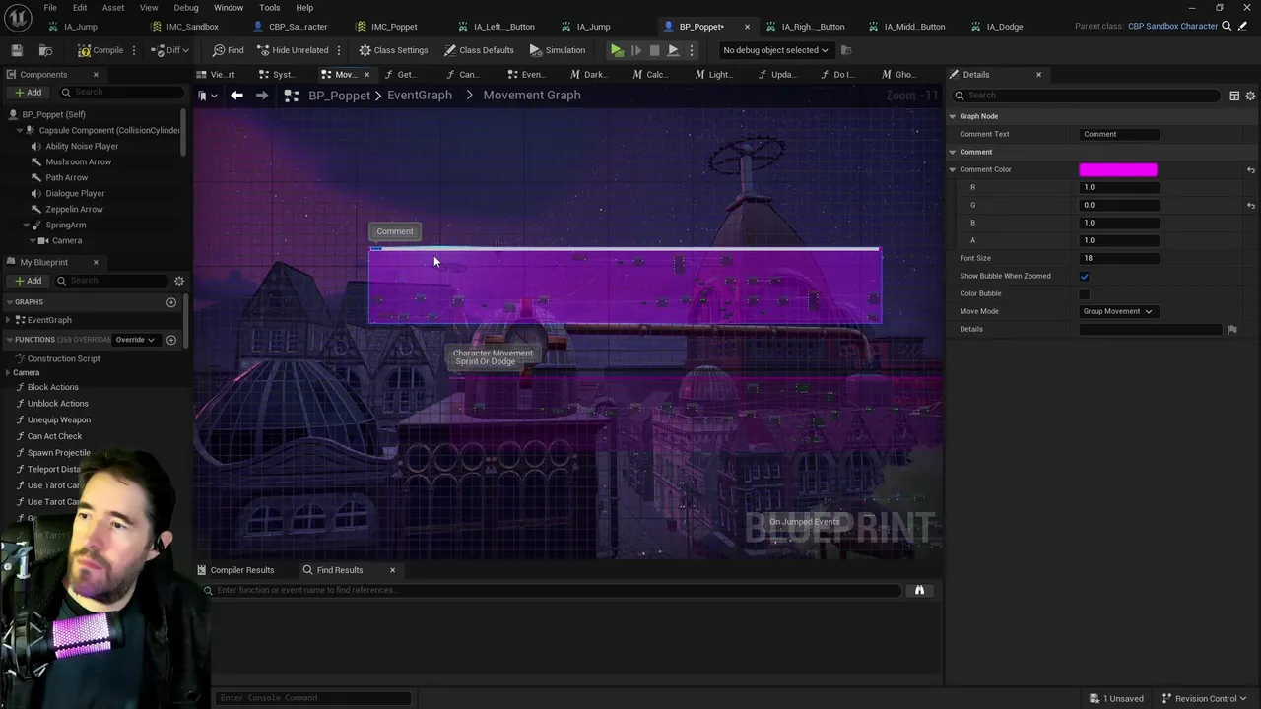The image size is (1261, 709).
Task: Edit the Font Size field
Action: (x=1119, y=259)
